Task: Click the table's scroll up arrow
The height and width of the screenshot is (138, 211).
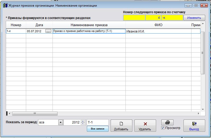Action: [203, 24]
